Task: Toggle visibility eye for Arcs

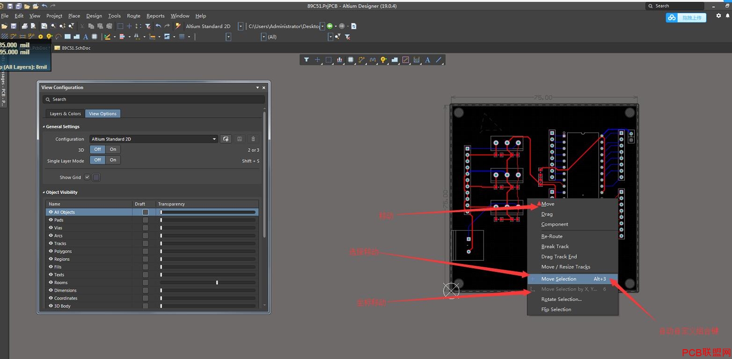Action: [50, 235]
